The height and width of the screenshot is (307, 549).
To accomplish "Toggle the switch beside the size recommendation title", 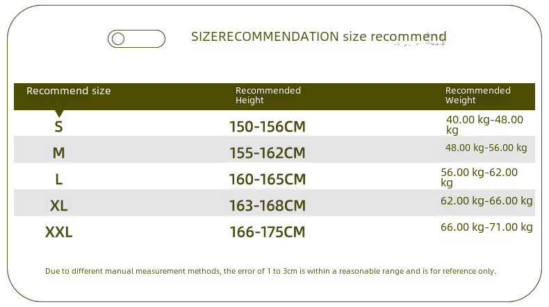I will (136, 39).
